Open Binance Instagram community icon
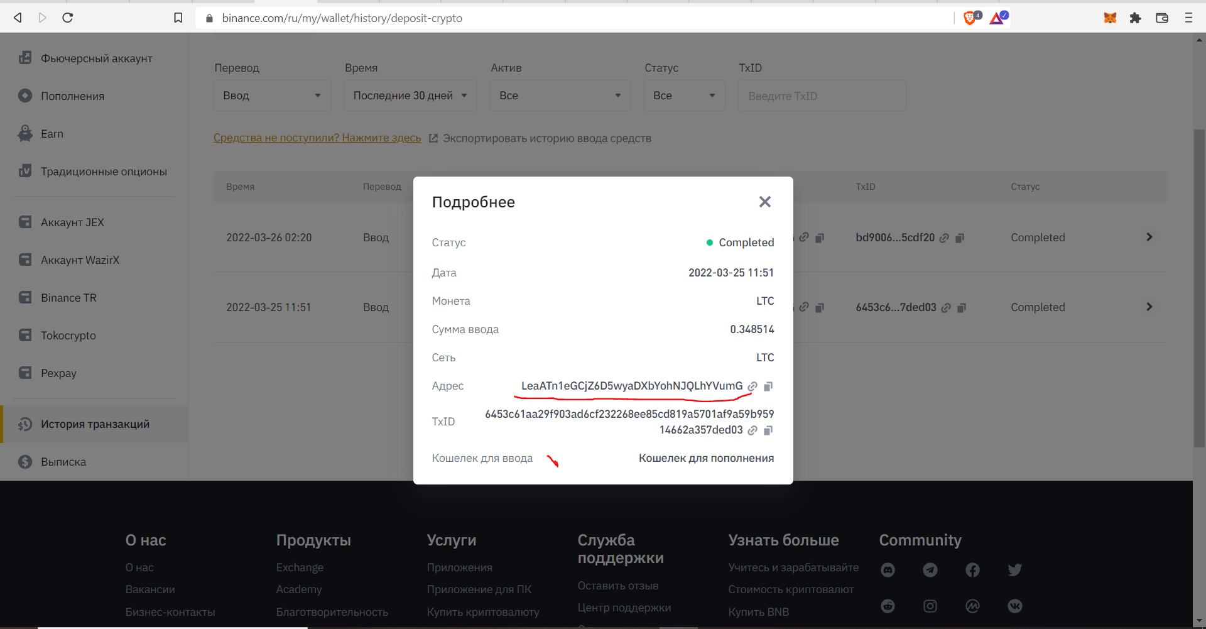 [x=930, y=606]
